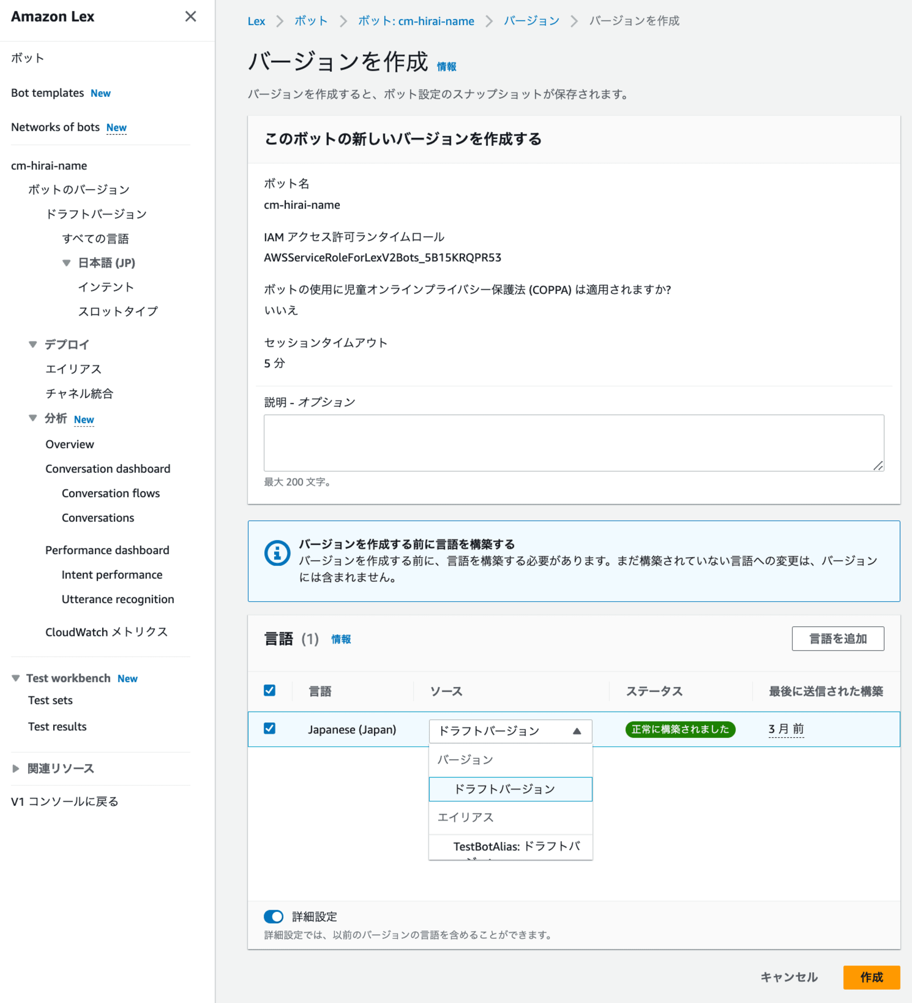
Task: Open the ソース dropdown showing ドラフトバージョン
Action: tap(510, 731)
